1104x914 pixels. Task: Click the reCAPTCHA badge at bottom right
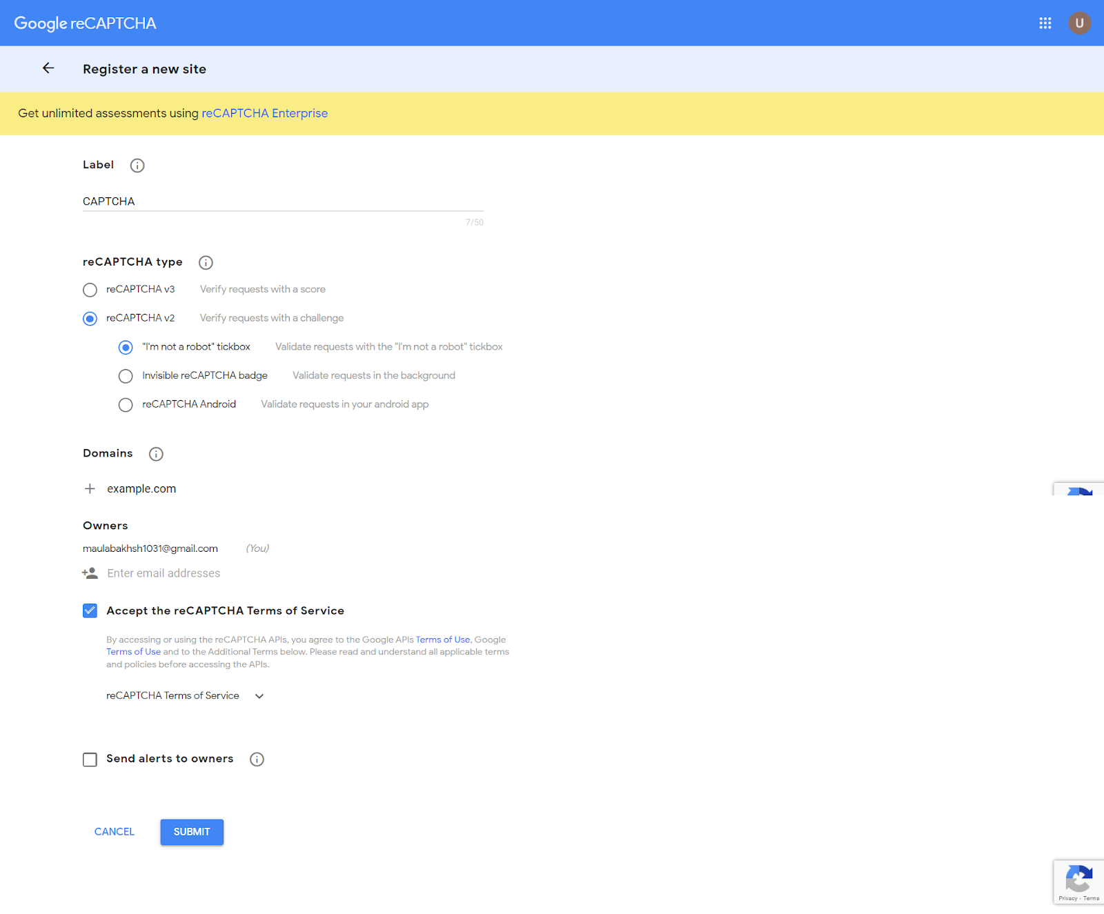[x=1078, y=882]
